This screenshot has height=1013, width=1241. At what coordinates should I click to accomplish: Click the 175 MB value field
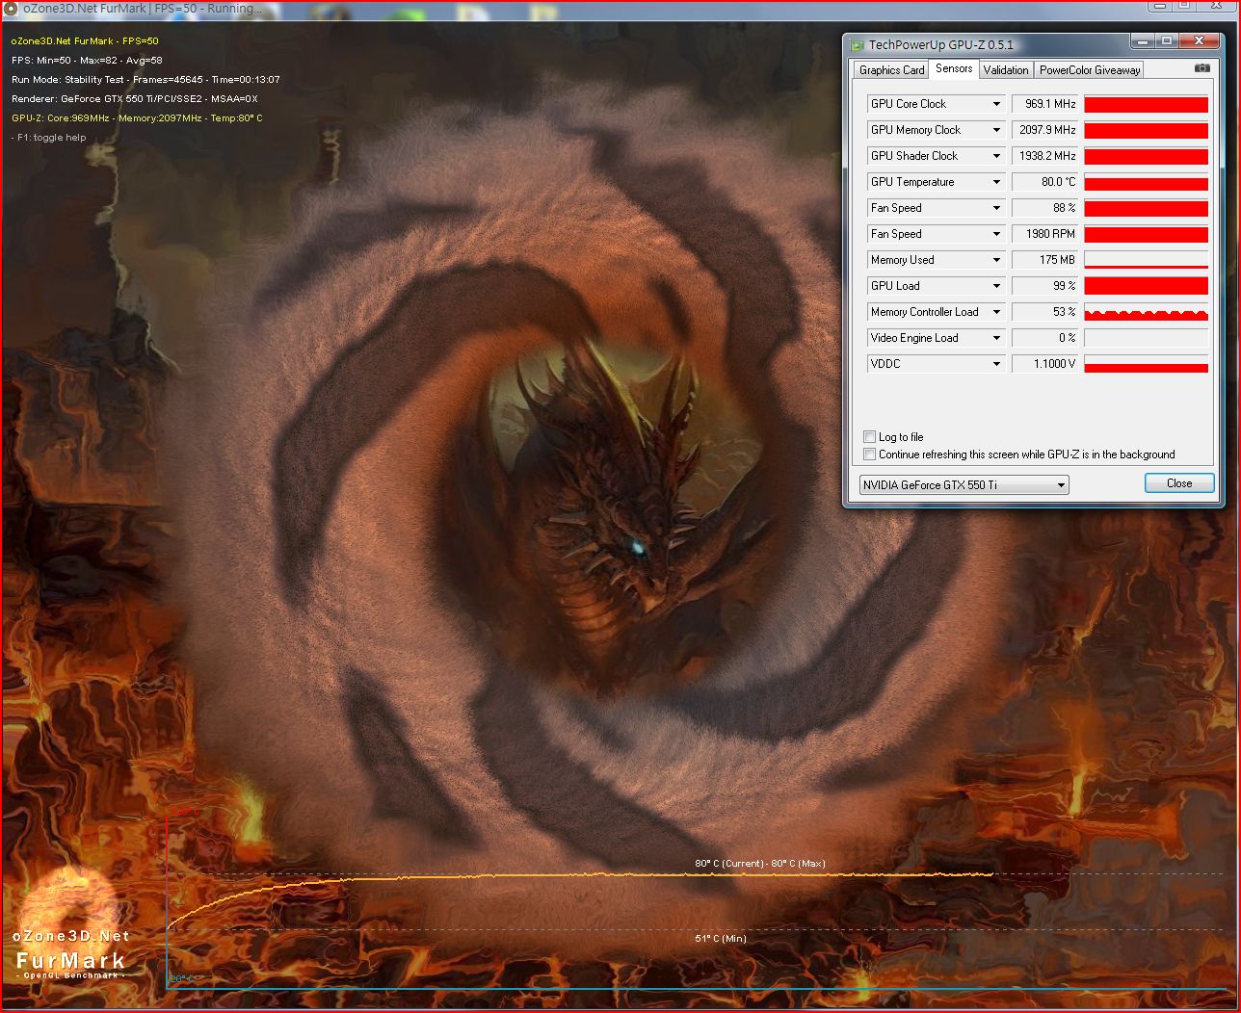pyautogui.click(x=1045, y=260)
